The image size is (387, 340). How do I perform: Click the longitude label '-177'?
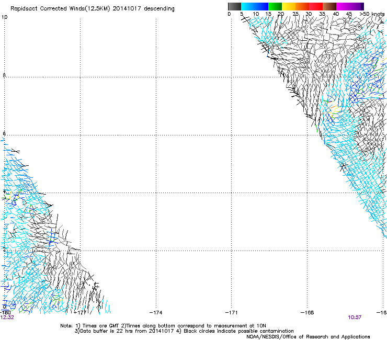click(x=80, y=313)
